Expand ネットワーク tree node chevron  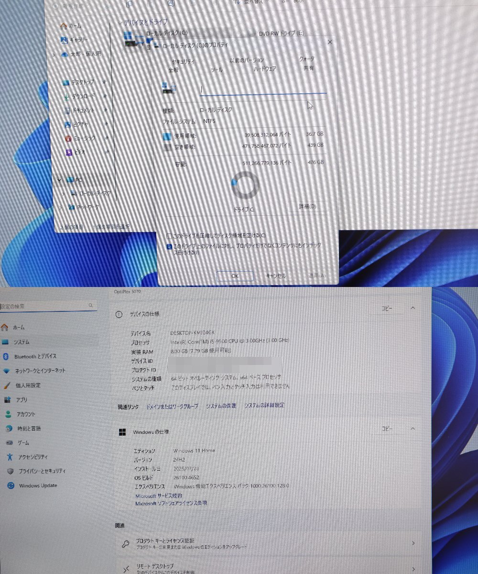tap(62, 207)
